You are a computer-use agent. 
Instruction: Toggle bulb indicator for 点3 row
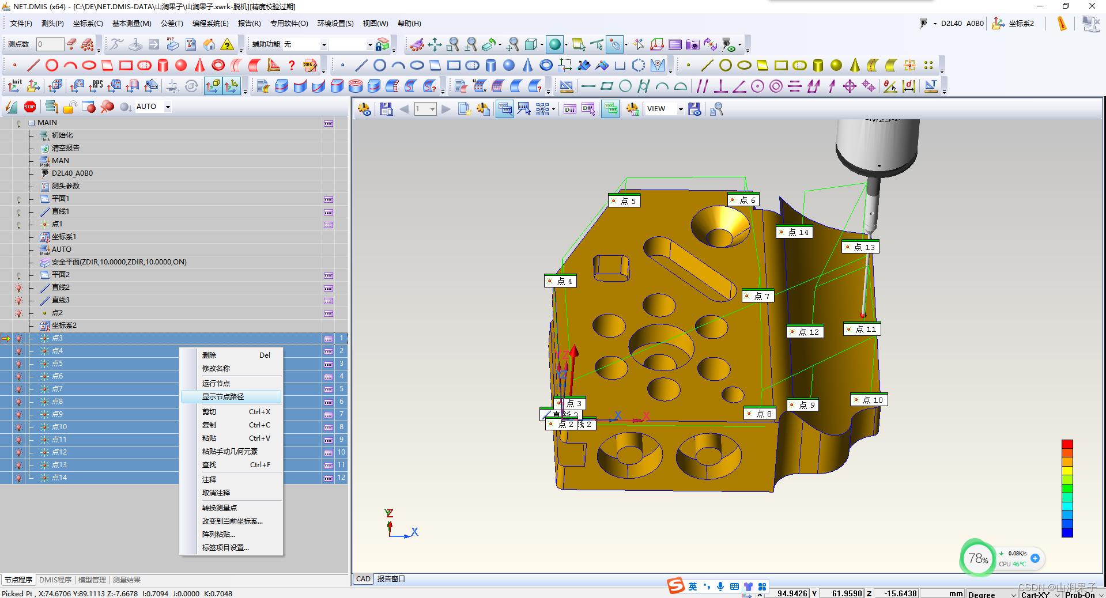18,338
